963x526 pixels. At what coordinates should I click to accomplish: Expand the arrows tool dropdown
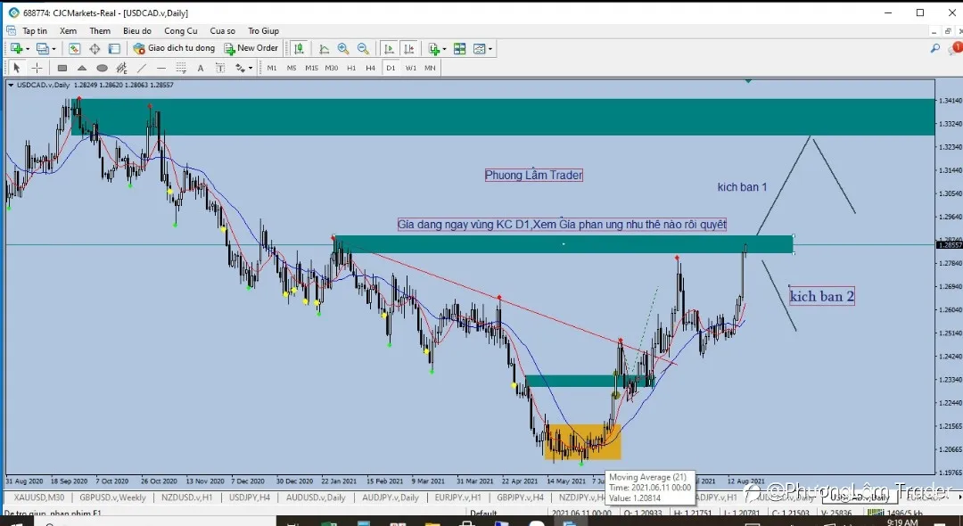[x=251, y=68]
